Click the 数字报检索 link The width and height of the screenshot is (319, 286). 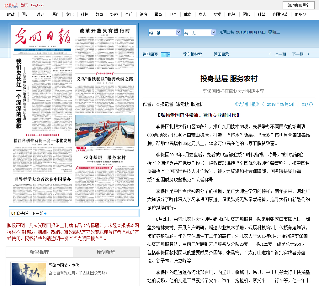192,54
